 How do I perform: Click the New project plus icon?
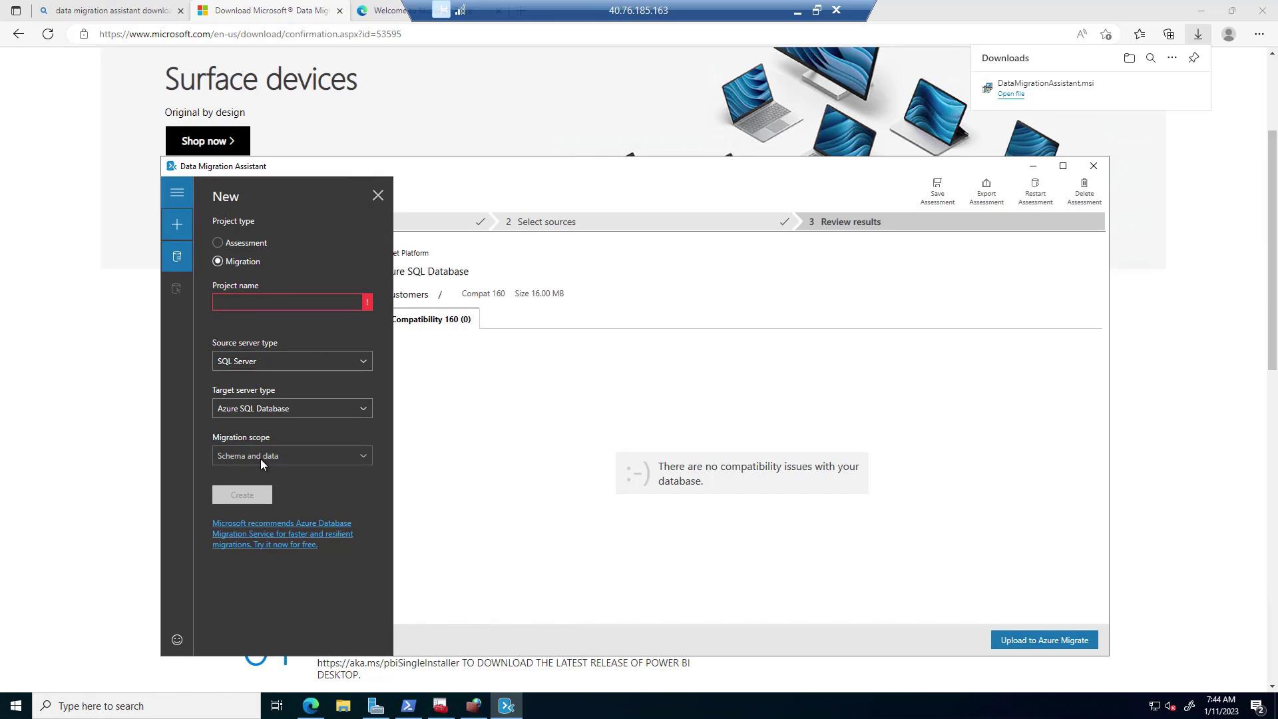coord(177,225)
